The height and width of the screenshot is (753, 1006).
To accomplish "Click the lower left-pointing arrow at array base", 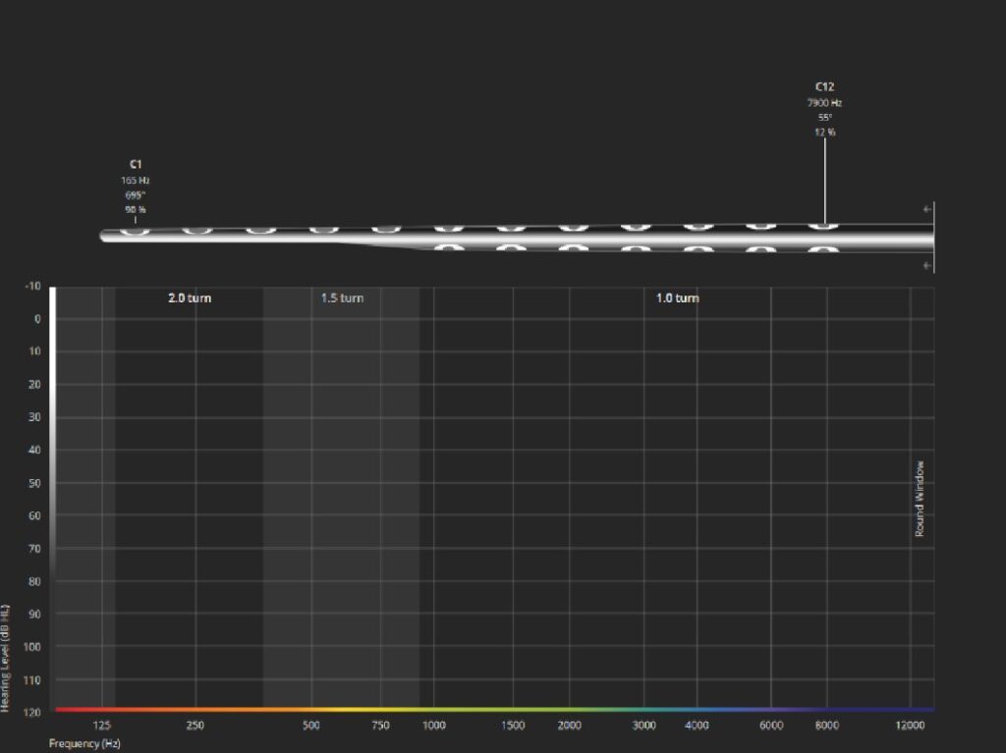I will 927,265.
